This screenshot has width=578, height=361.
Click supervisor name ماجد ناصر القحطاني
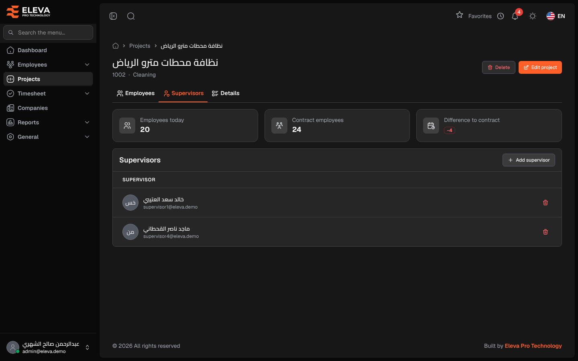point(167,229)
